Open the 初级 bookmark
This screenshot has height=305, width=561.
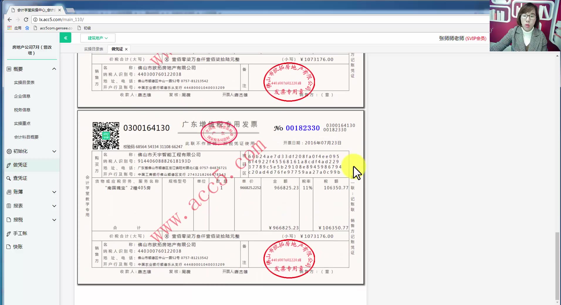tap(84, 28)
